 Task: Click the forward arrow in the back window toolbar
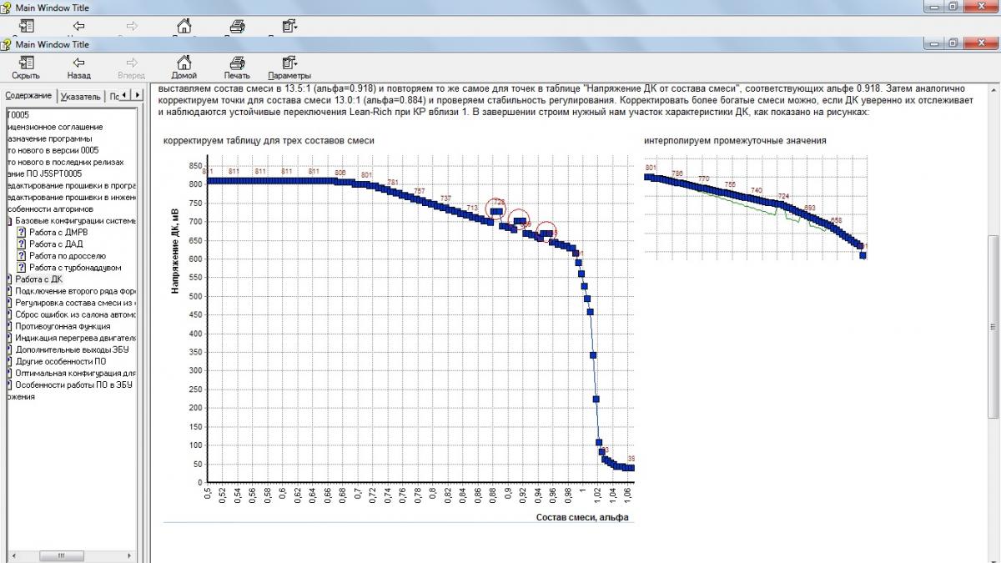click(x=131, y=28)
